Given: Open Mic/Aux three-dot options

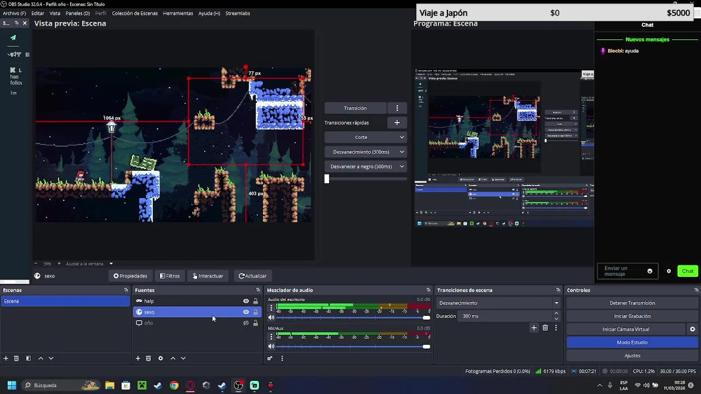Looking at the screenshot, I should 271,338.
